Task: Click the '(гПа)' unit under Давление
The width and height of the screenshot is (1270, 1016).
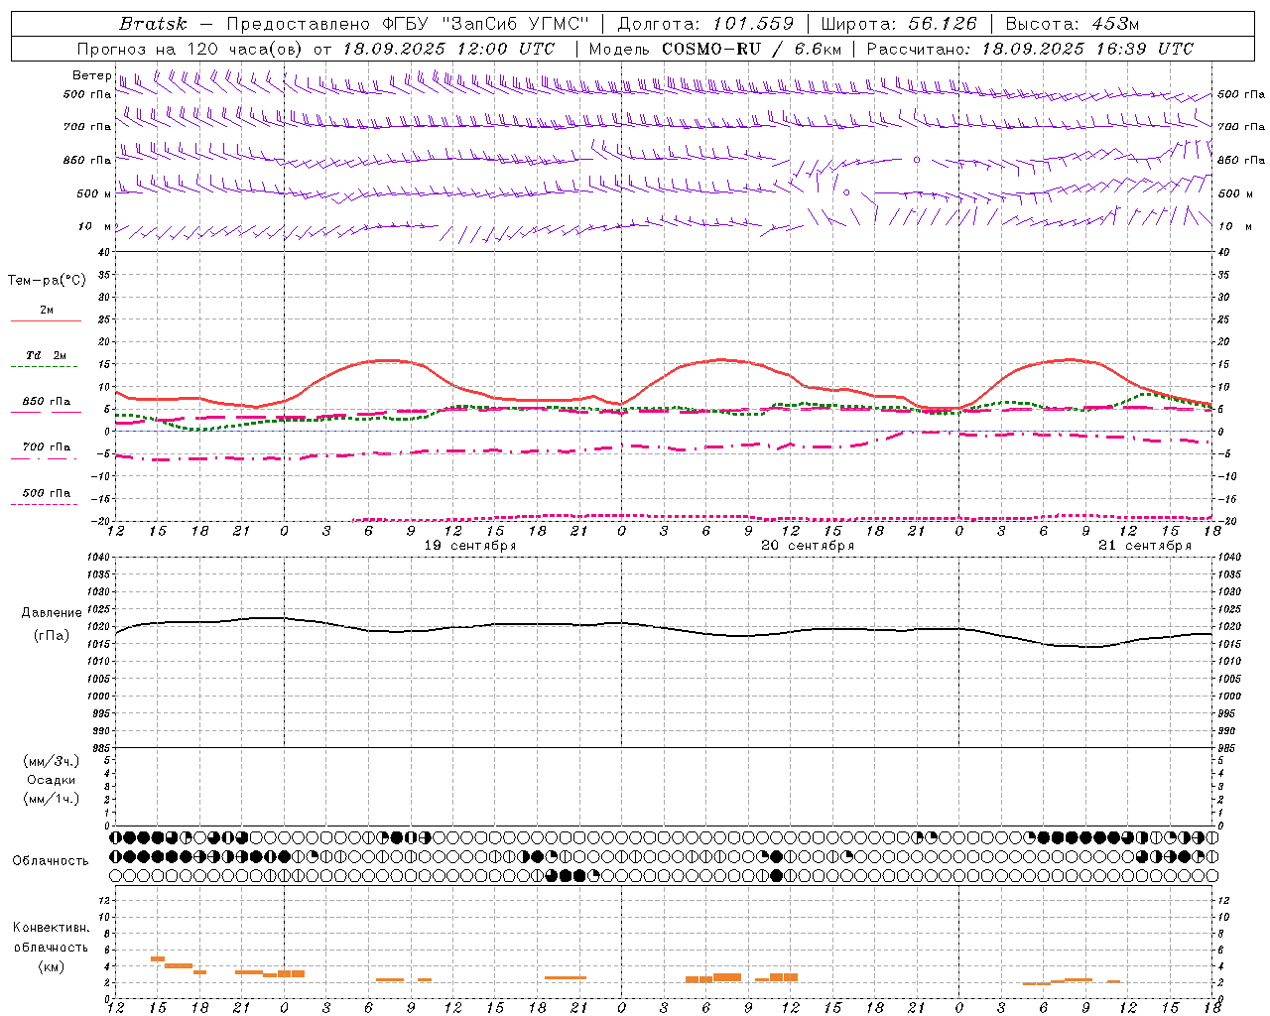Action: [x=52, y=636]
